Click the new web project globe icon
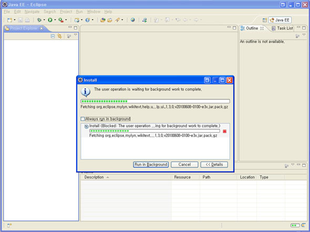Viewport: 310px width, 232px height. click(77, 20)
